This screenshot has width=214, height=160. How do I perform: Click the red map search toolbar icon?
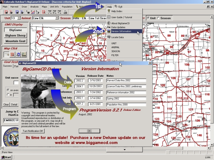44,12
